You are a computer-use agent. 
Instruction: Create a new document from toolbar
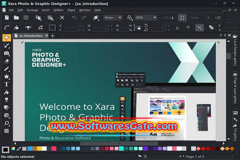click(7, 18)
